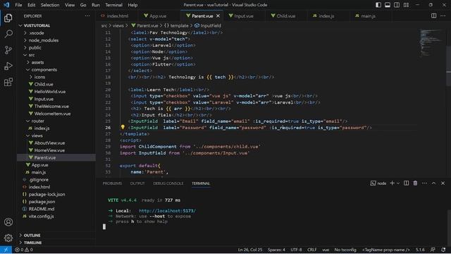Toggle secondary side bar layout icon
Image resolution: width=451 pixels, height=254 pixels.
pyautogui.click(x=397, y=5)
